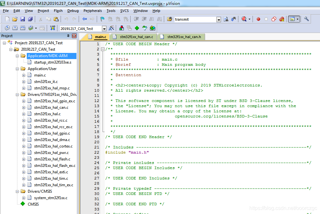Collapse the Application/User group
The image size is (320, 214).
pos(17,69)
